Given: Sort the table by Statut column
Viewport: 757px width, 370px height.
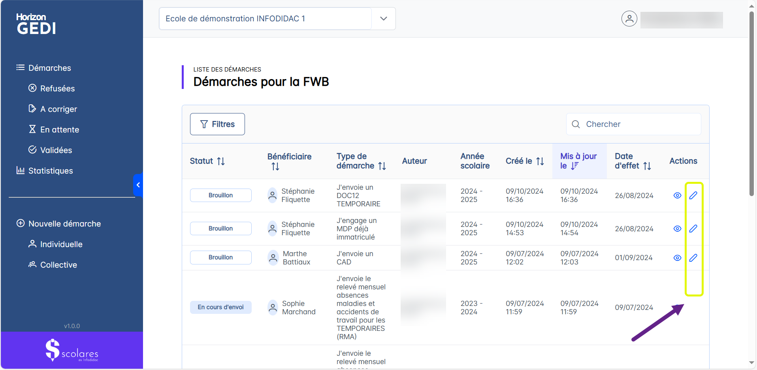Looking at the screenshot, I should [221, 161].
